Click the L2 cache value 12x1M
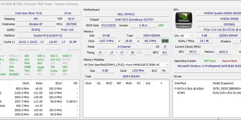This screenshot has width=241, height=120. (53, 42)
